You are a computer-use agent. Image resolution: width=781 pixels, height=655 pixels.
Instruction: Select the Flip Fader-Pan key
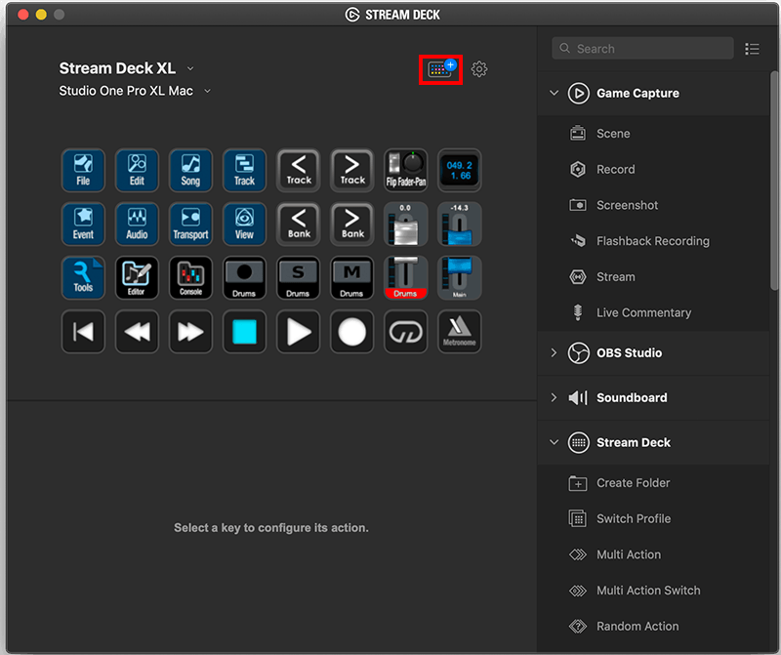tap(405, 170)
